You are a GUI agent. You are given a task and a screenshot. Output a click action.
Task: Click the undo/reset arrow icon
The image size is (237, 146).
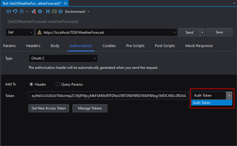(15, 12)
